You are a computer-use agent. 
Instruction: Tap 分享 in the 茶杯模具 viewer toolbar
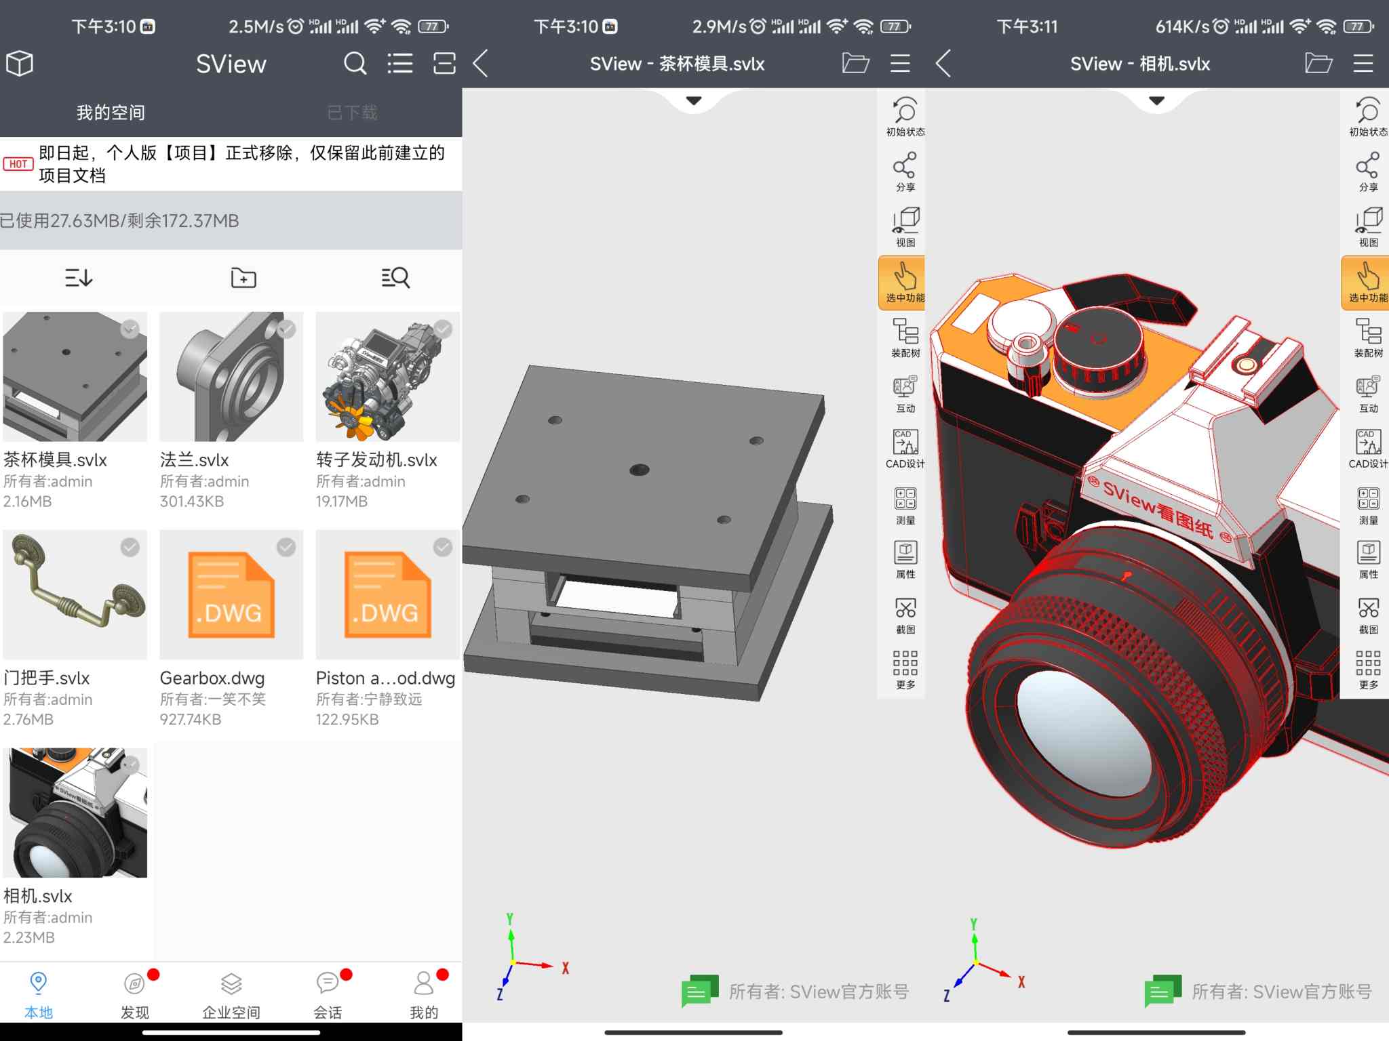point(905,172)
